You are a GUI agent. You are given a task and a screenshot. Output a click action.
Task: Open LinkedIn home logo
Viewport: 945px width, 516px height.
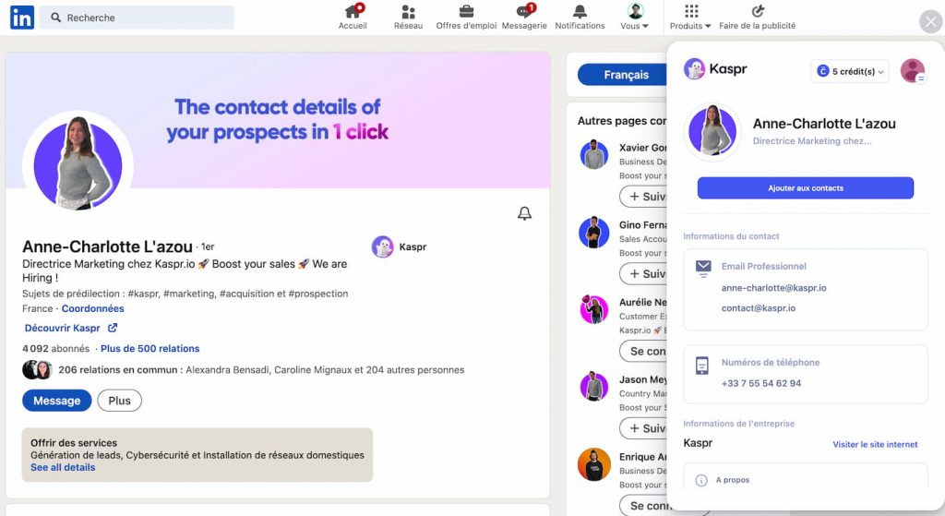(22, 18)
